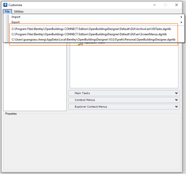Open the Export submenu
Screen dimensions: 186x174
[x=97, y=22]
